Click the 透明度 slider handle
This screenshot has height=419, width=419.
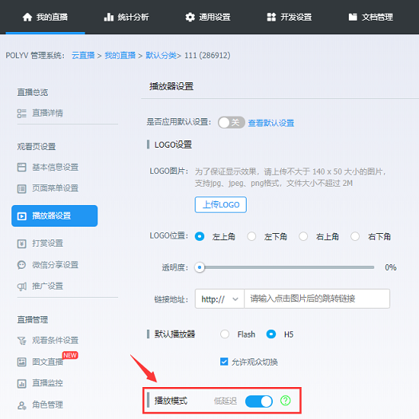[200, 267]
